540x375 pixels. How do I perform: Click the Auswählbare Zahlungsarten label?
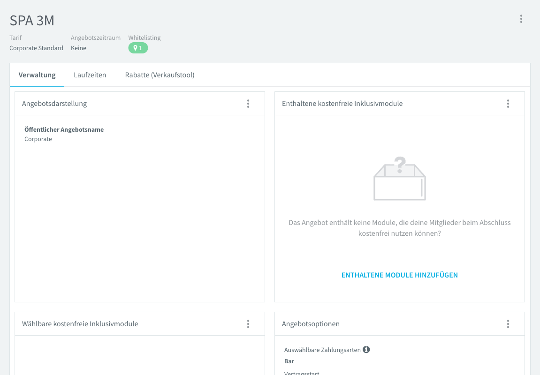(322, 350)
